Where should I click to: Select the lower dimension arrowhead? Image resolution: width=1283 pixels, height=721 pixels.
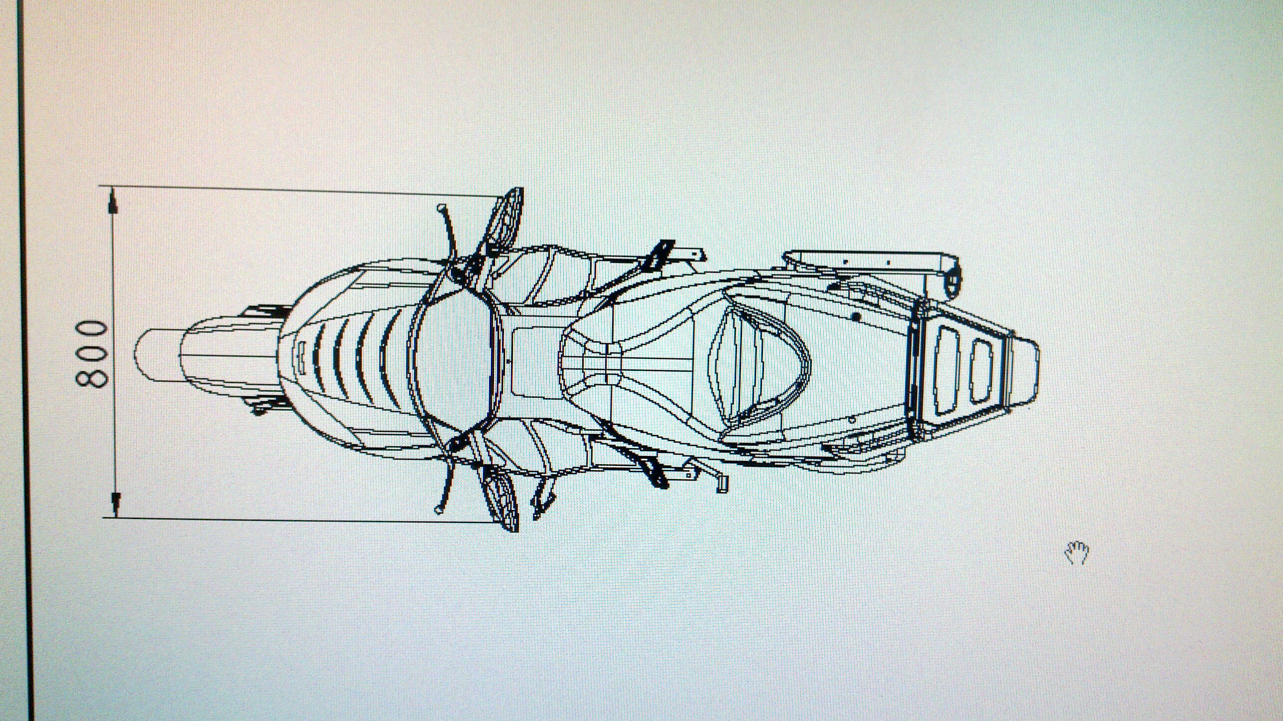coord(115,504)
